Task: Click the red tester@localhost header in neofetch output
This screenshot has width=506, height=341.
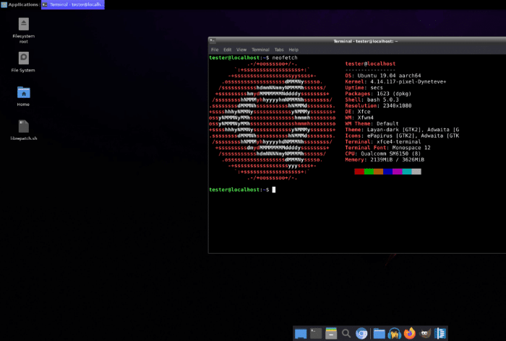Action: click(370, 63)
